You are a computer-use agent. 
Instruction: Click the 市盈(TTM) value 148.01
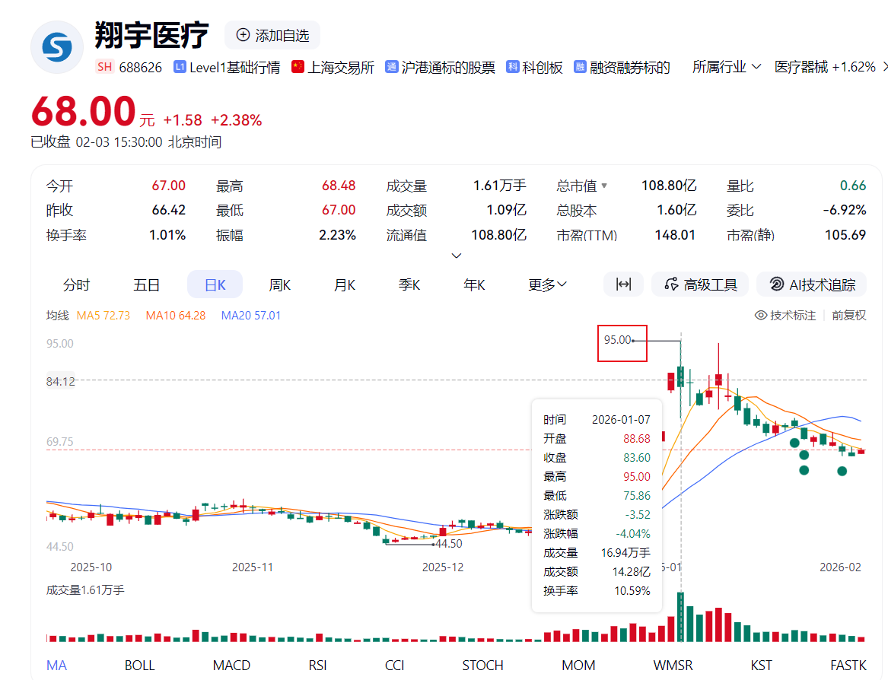674,235
